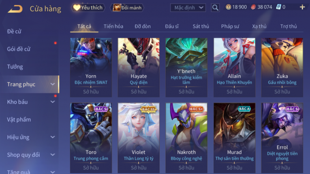Open Đổi mảnh fragment exchange button
310x174 pixels.
pyautogui.click(x=127, y=8)
